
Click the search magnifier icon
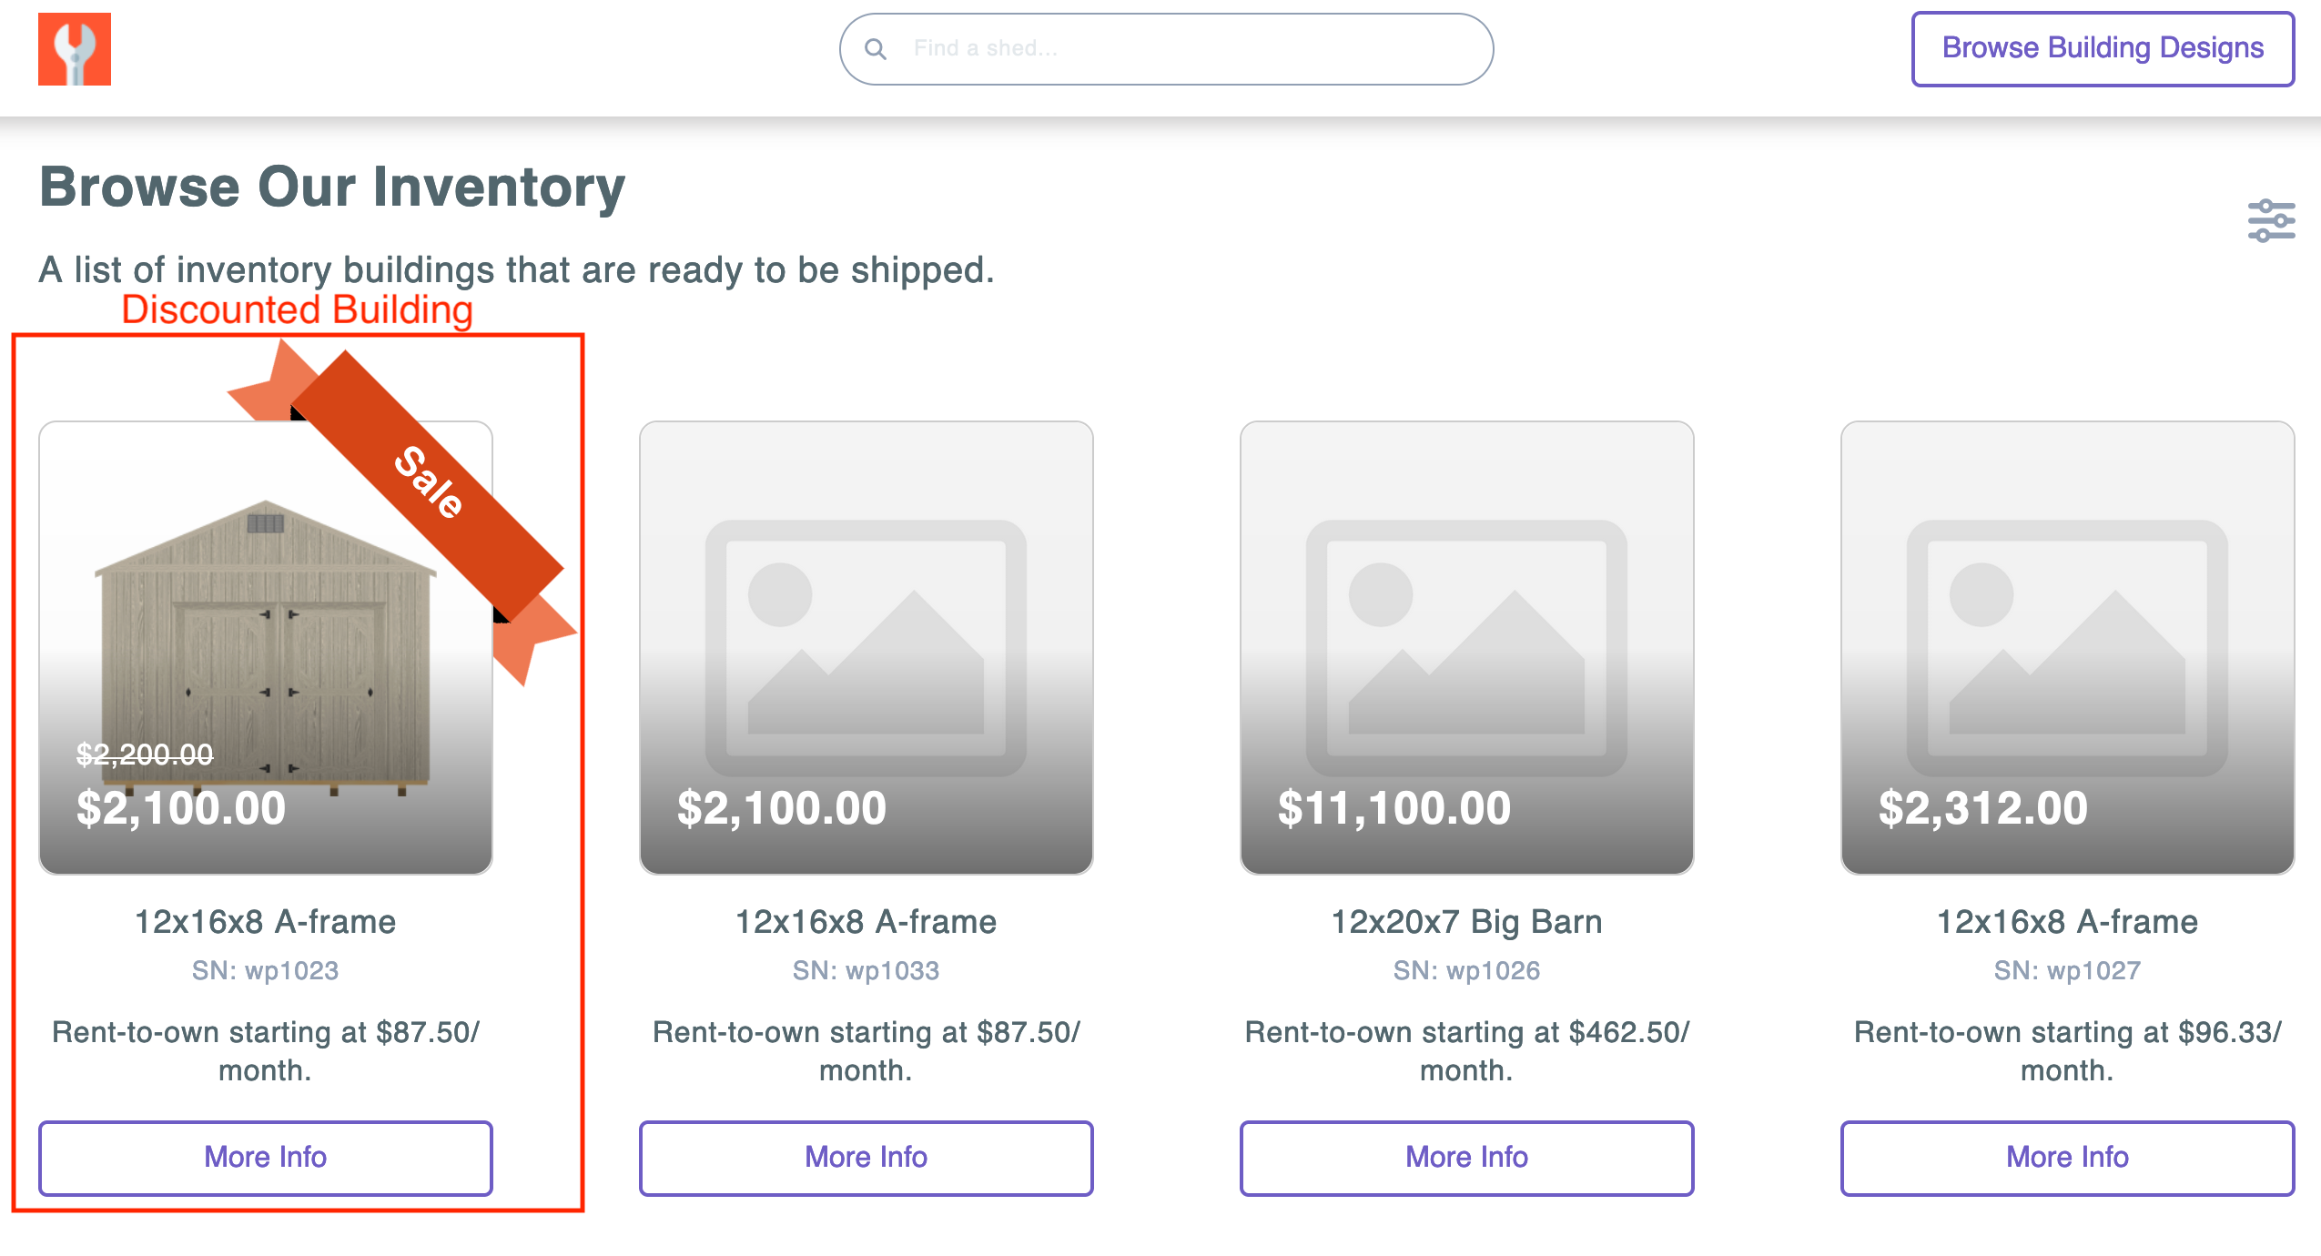coord(876,49)
